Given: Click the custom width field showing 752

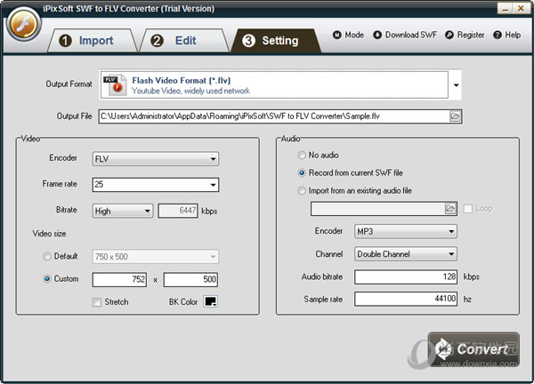Looking at the screenshot, I should coord(119,280).
